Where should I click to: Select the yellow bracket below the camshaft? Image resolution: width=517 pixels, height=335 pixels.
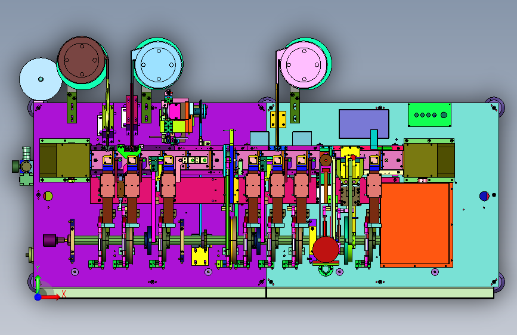(200, 256)
